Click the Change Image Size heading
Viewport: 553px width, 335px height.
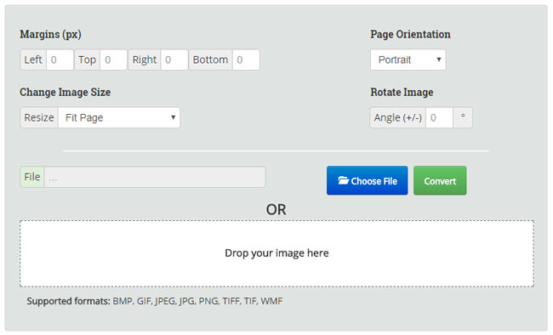(66, 92)
